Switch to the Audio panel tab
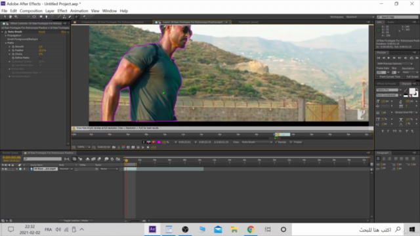This screenshot has height=236, width=420. click(x=391, y=22)
